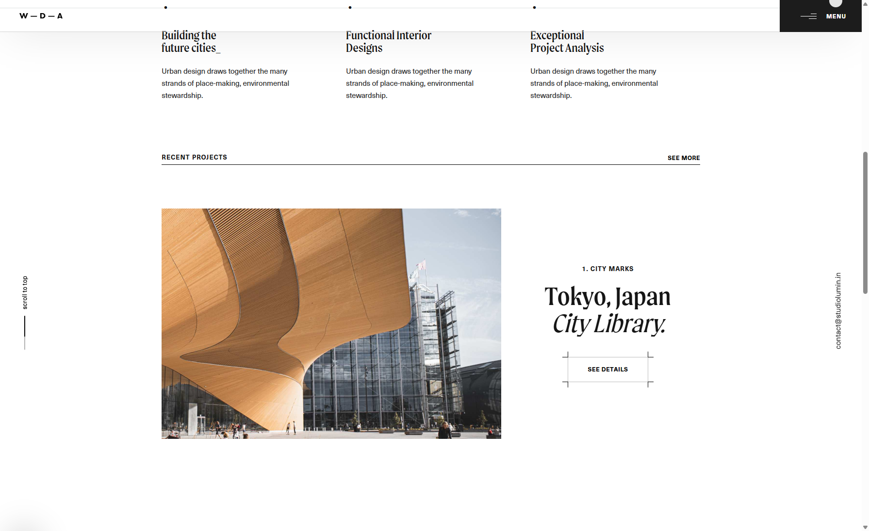Click SEE MORE for recent projects
Viewport: 869px width, 531px height.
click(x=684, y=158)
